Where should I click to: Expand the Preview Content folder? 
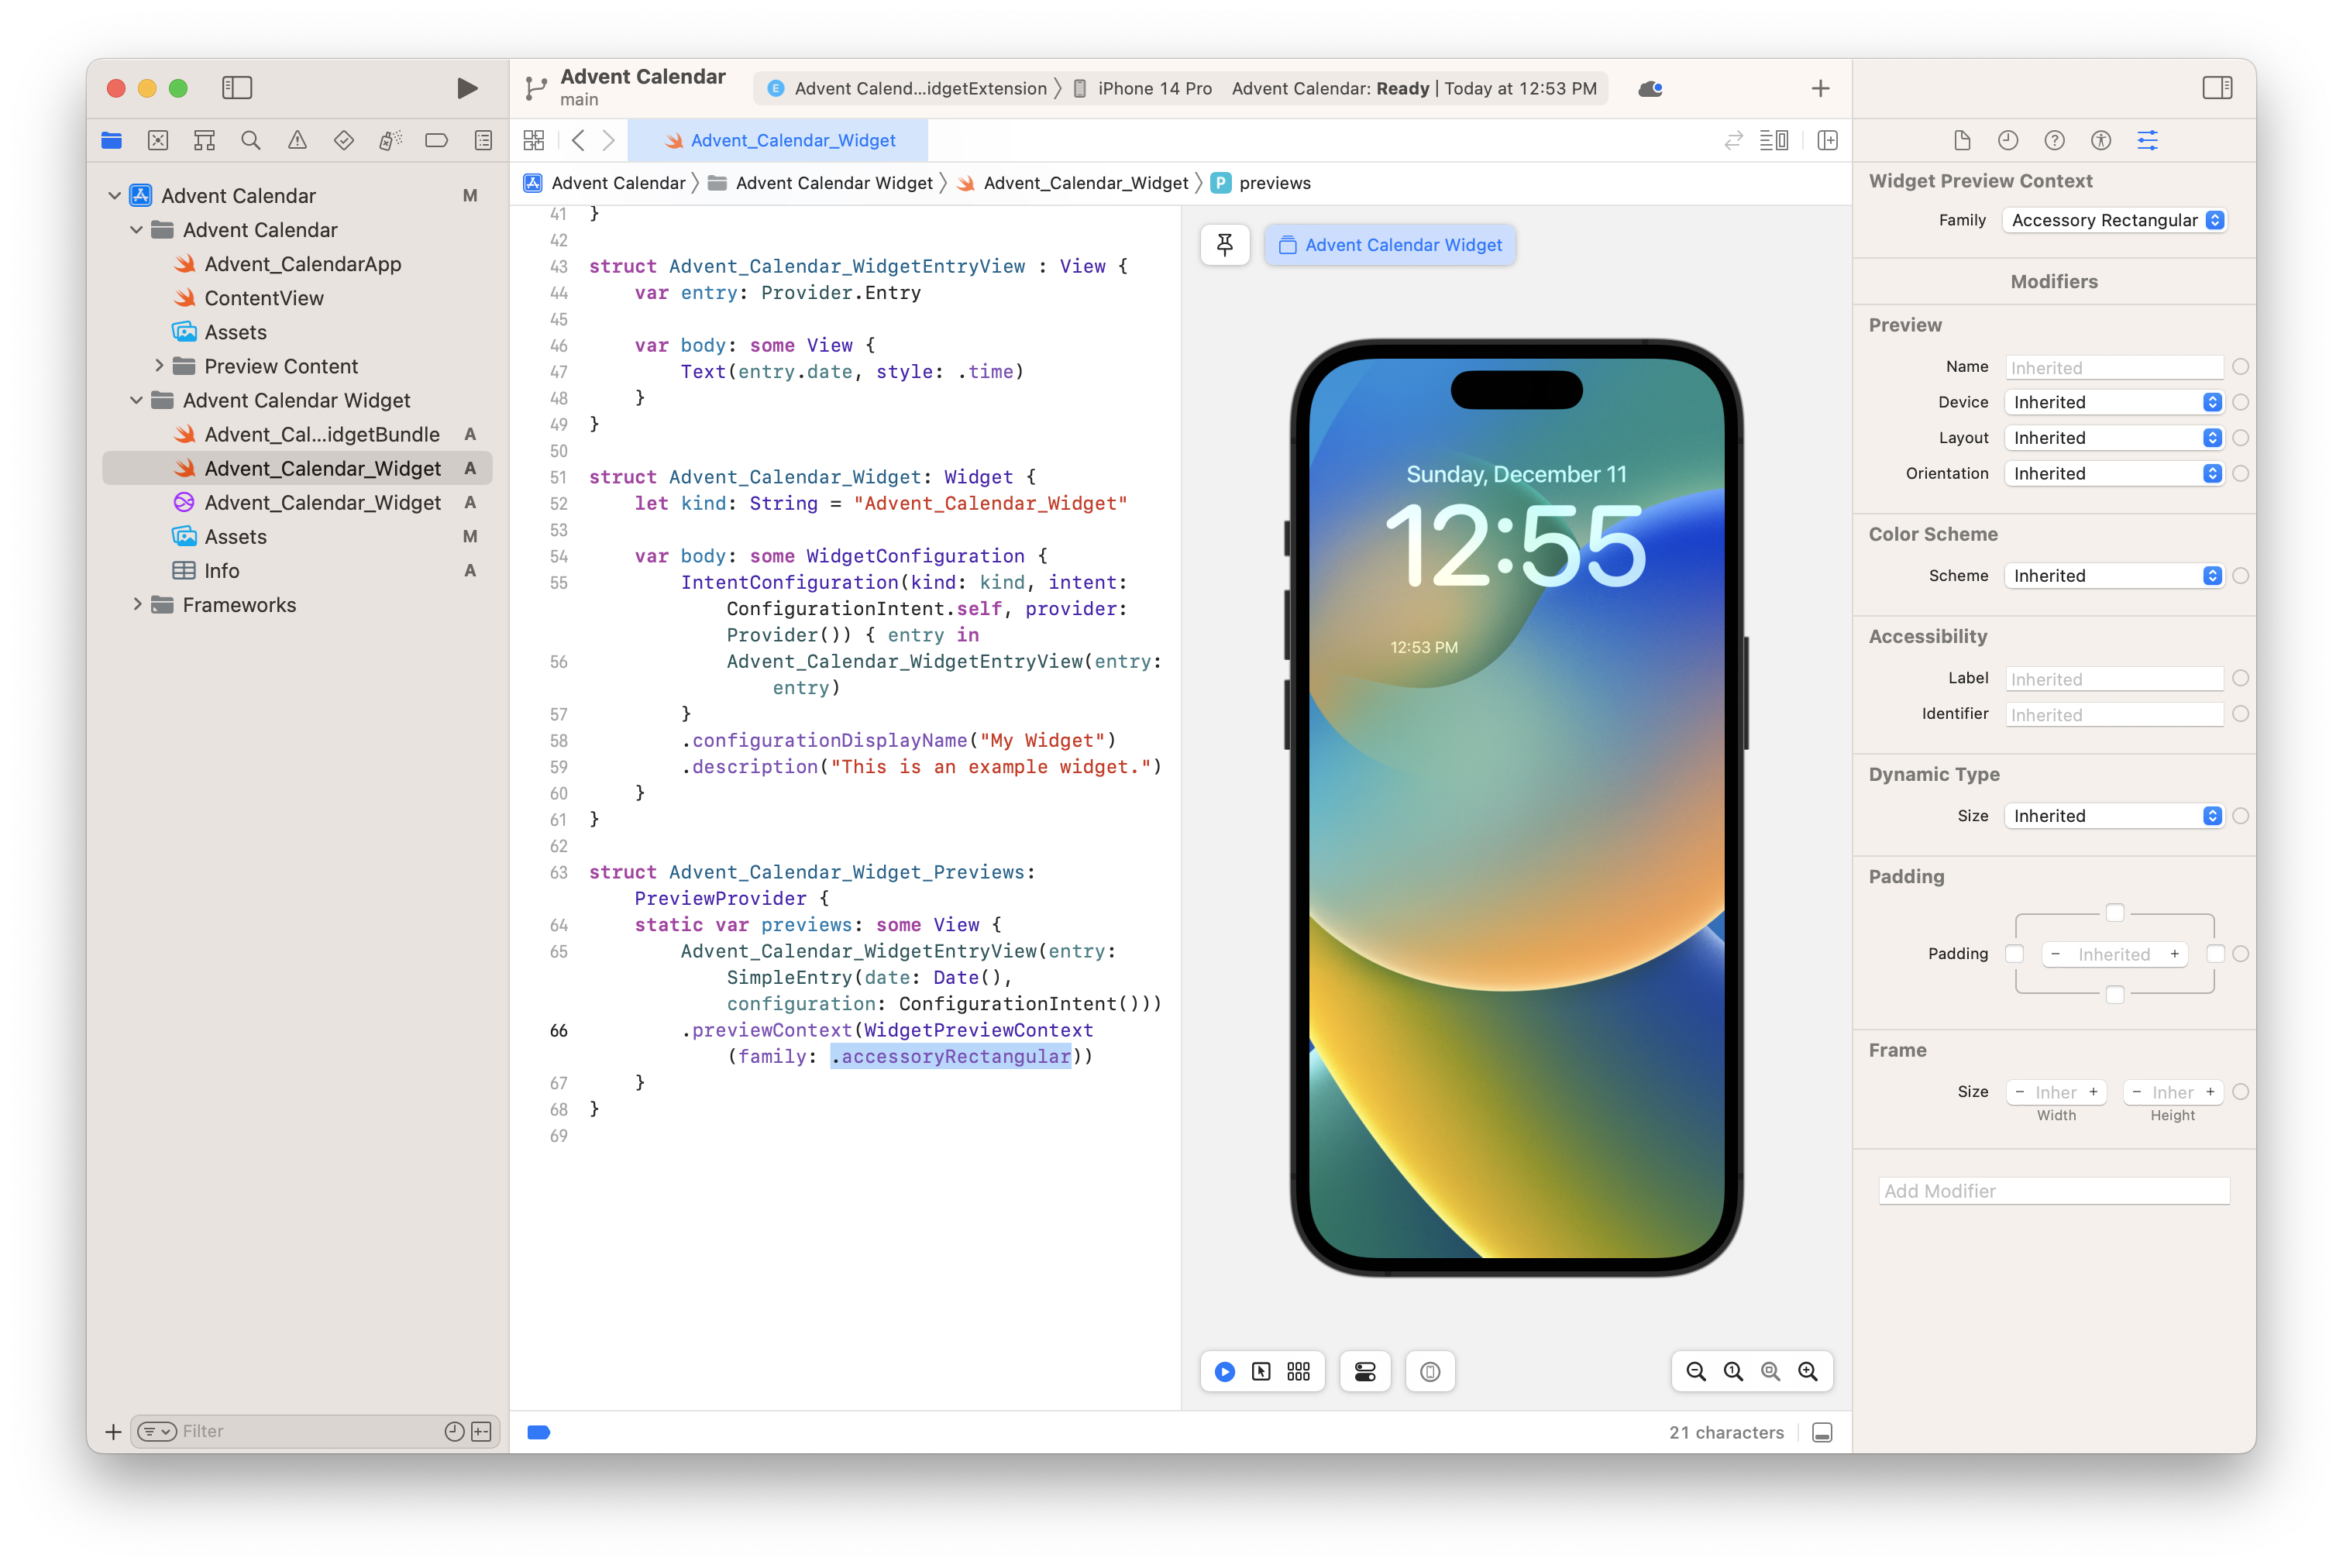pyautogui.click(x=158, y=366)
